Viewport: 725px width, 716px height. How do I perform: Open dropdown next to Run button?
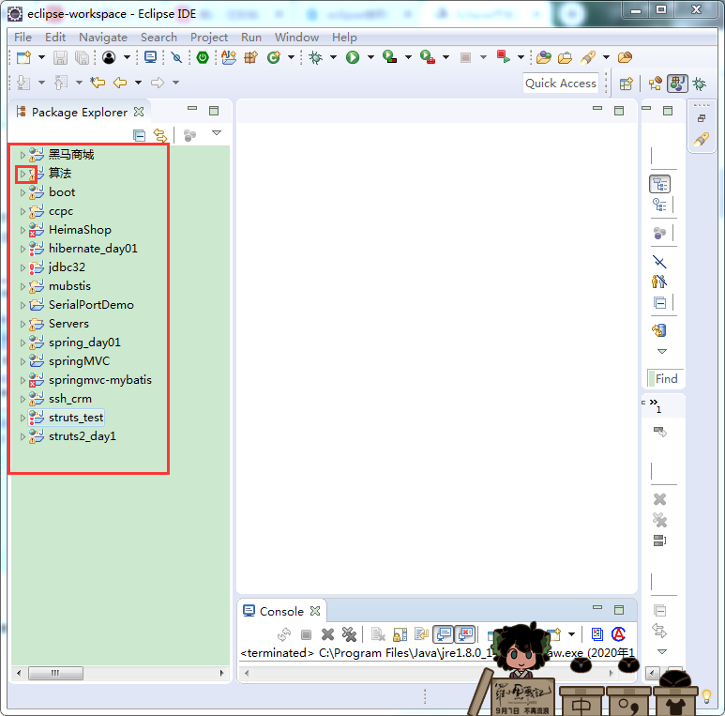tap(370, 57)
